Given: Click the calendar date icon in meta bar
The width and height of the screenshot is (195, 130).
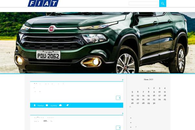Looking at the screenshot, I should (x=47, y=105).
